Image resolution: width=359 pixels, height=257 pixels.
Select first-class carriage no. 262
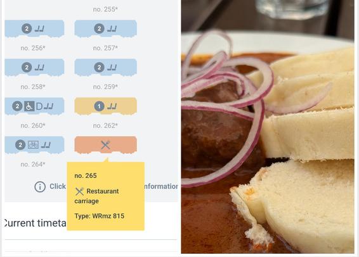105,106
